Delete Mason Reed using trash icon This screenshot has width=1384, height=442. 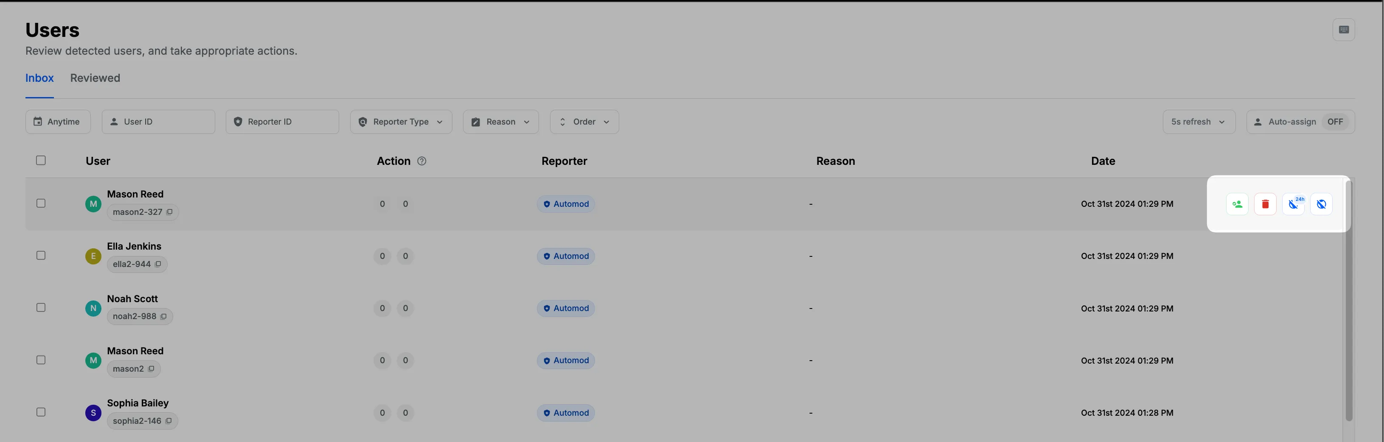[1265, 204]
